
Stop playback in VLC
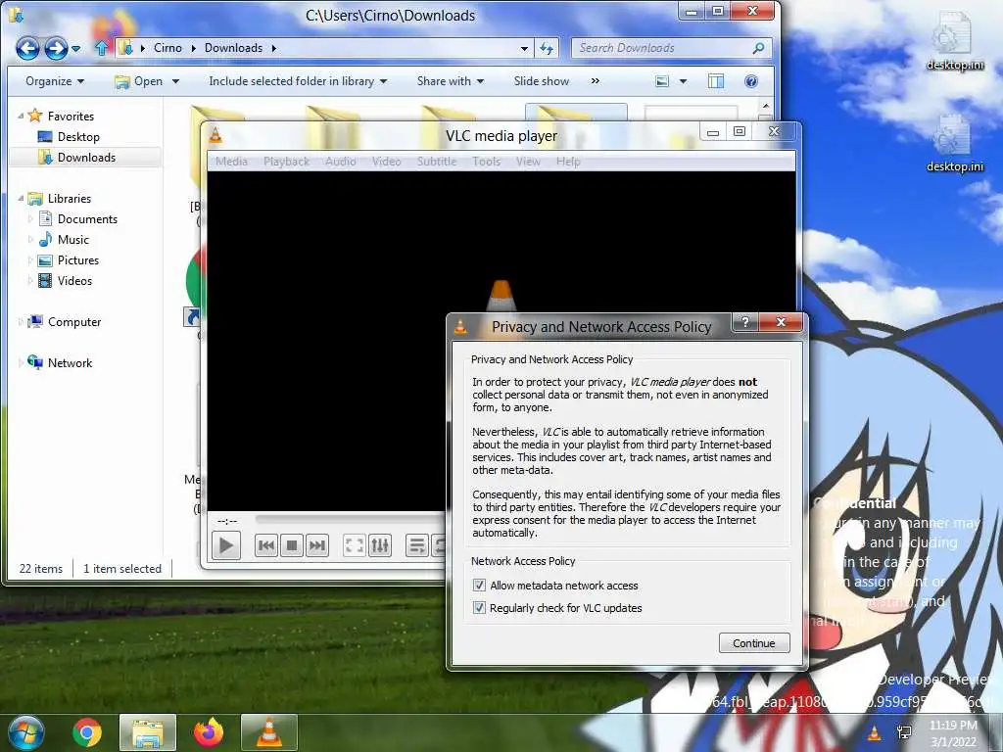pyautogui.click(x=292, y=545)
